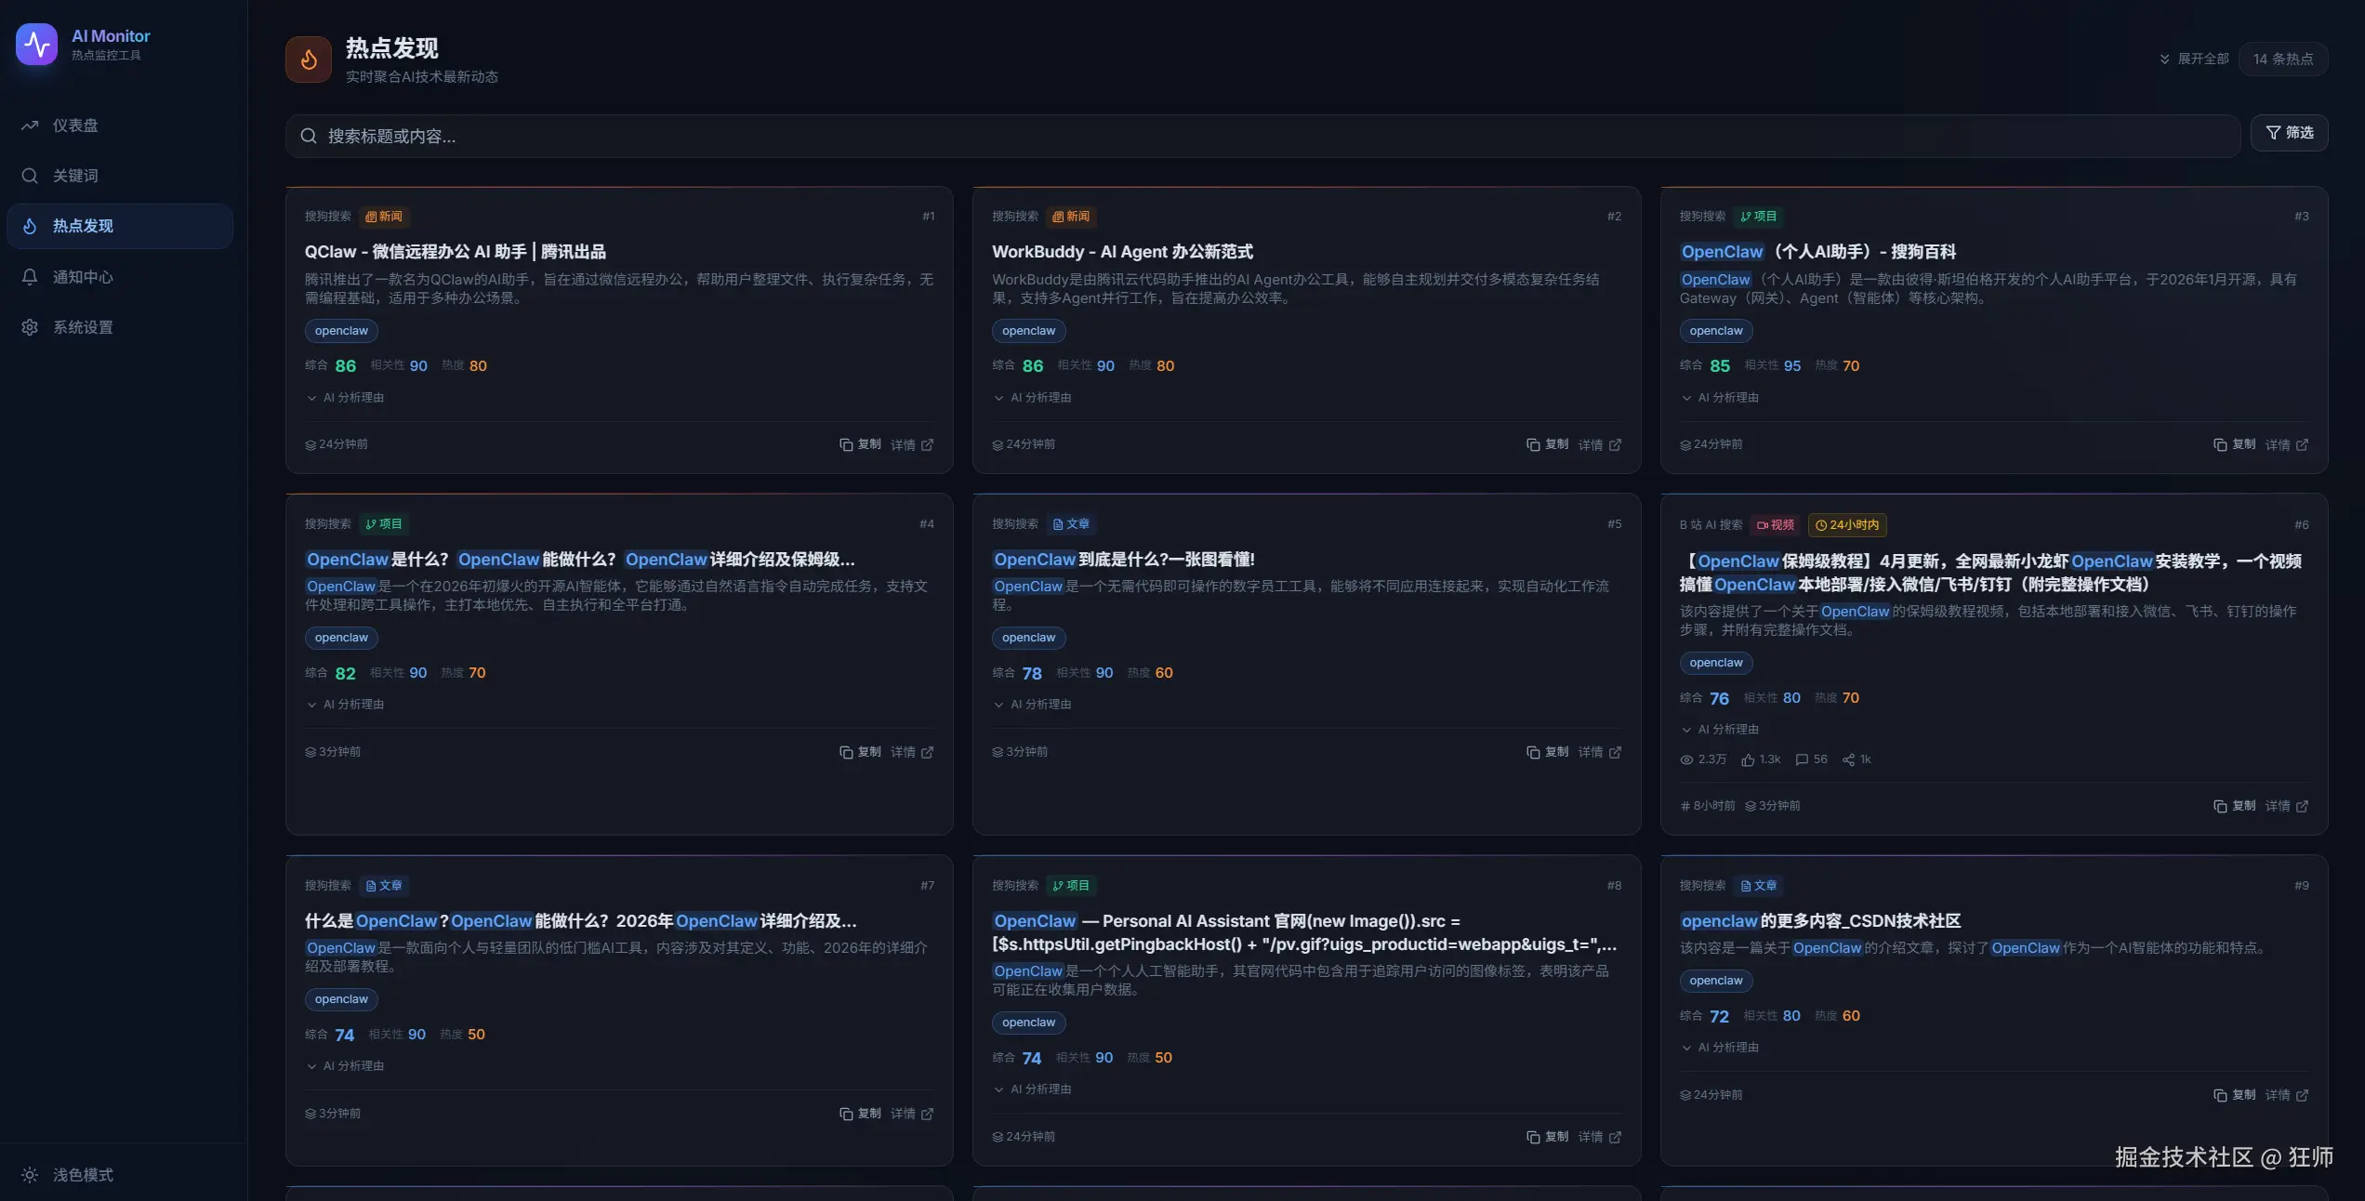The height and width of the screenshot is (1201, 2365).
Task: Focus the 搜索标题或内容 search field
Action: pyautogui.click(x=1209, y=136)
